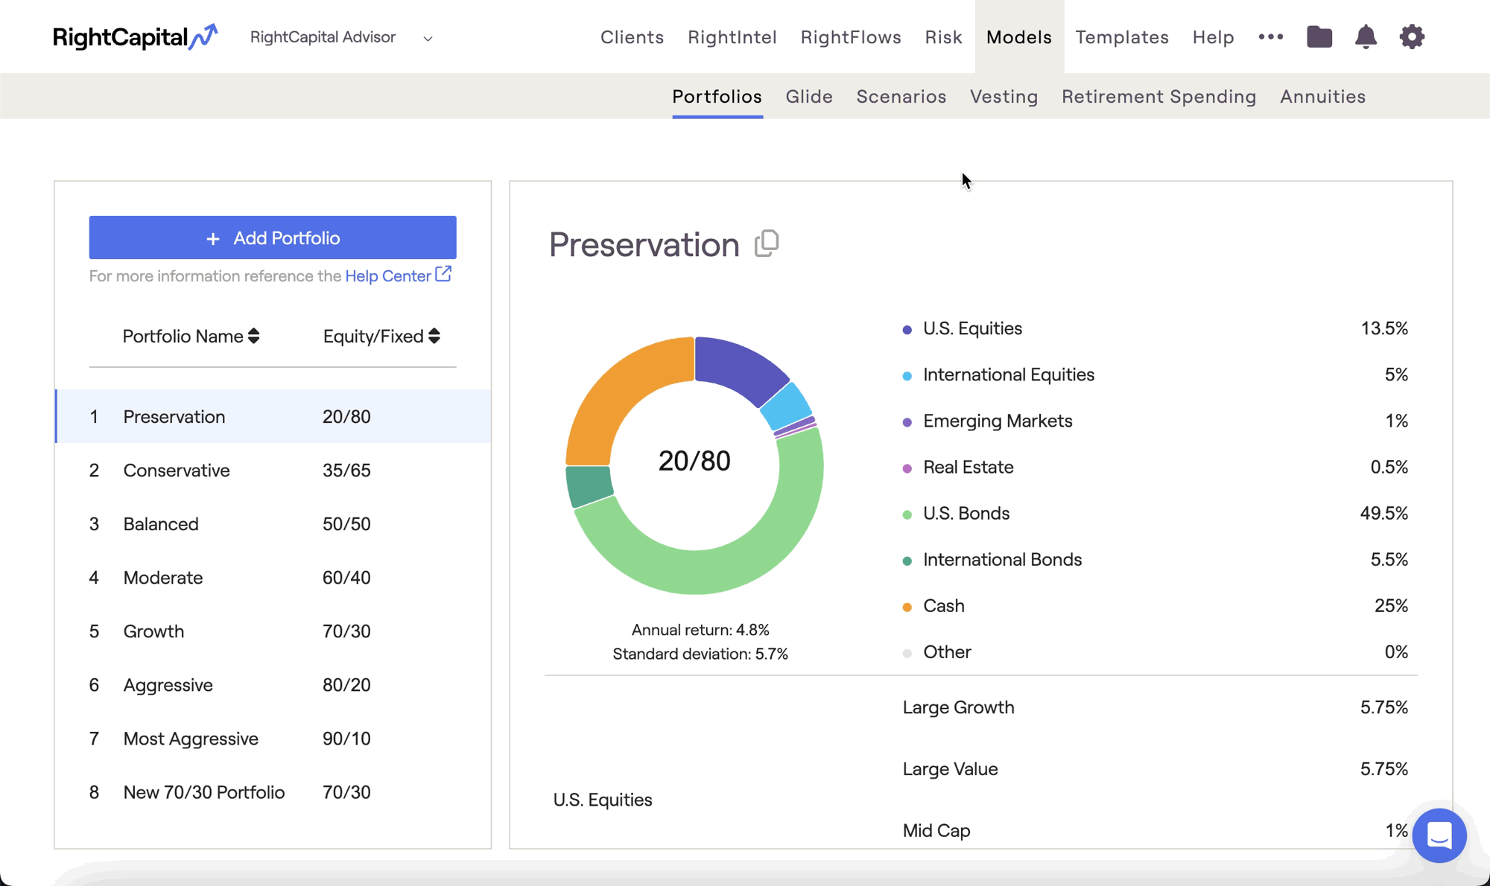
Task: Select the Aggressive portfolio row
Action: point(273,684)
